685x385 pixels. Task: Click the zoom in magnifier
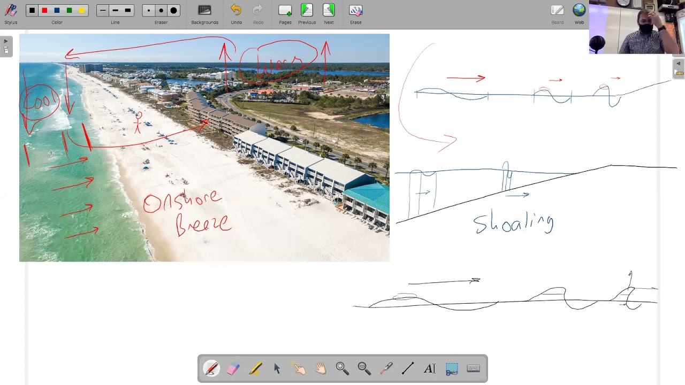tap(342, 368)
